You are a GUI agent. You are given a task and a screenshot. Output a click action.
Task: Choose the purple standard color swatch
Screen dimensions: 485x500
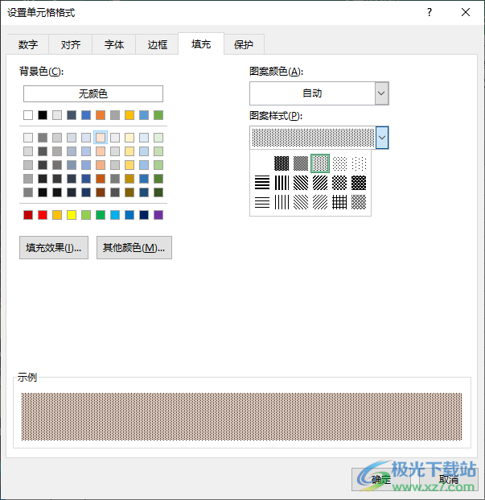[158, 215]
